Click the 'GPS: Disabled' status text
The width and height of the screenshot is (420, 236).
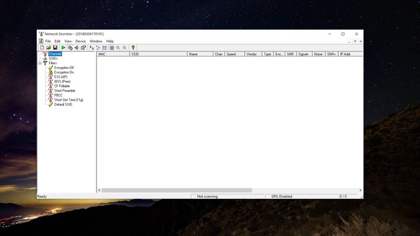coord(282,196)
